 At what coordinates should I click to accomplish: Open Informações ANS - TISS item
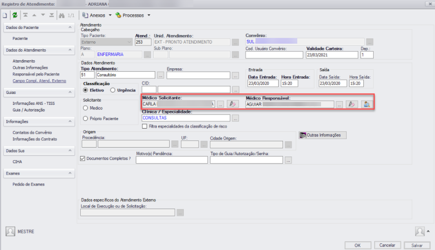(34, 103)
